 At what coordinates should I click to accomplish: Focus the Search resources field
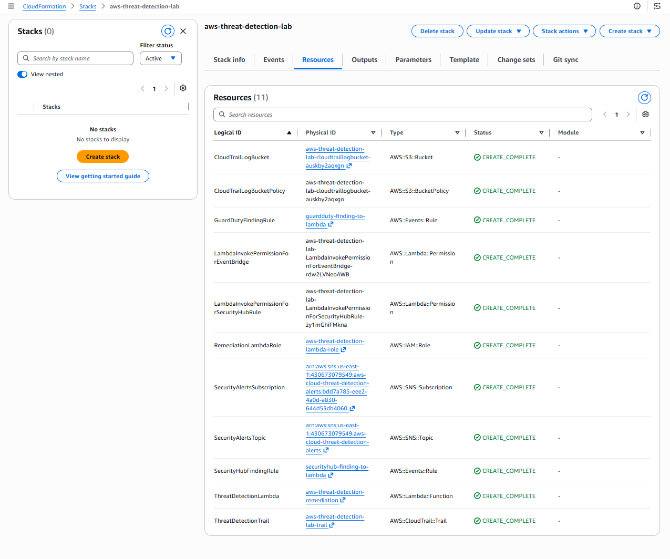[x=403, y=115]
